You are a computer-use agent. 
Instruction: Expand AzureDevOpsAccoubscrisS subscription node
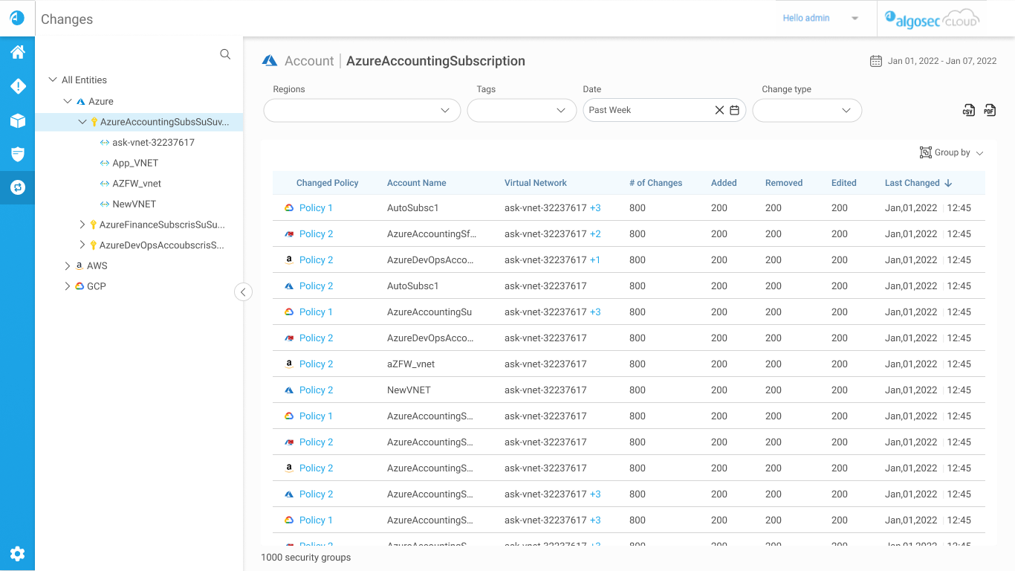click(x=82, y=245)
